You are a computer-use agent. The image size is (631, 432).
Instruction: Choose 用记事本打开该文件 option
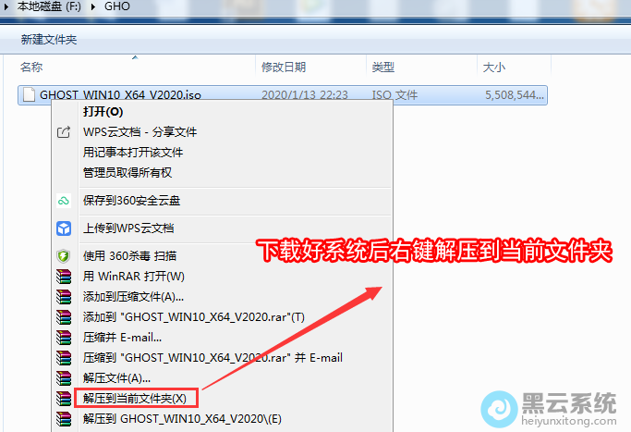pos(133,153)
